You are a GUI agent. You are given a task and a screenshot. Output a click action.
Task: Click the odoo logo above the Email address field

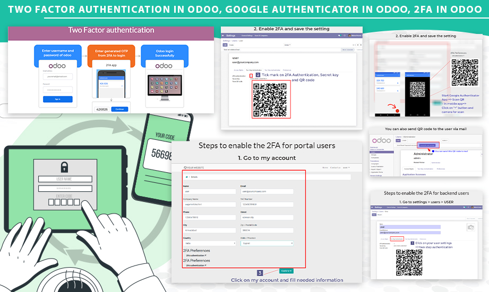[57, 66]
